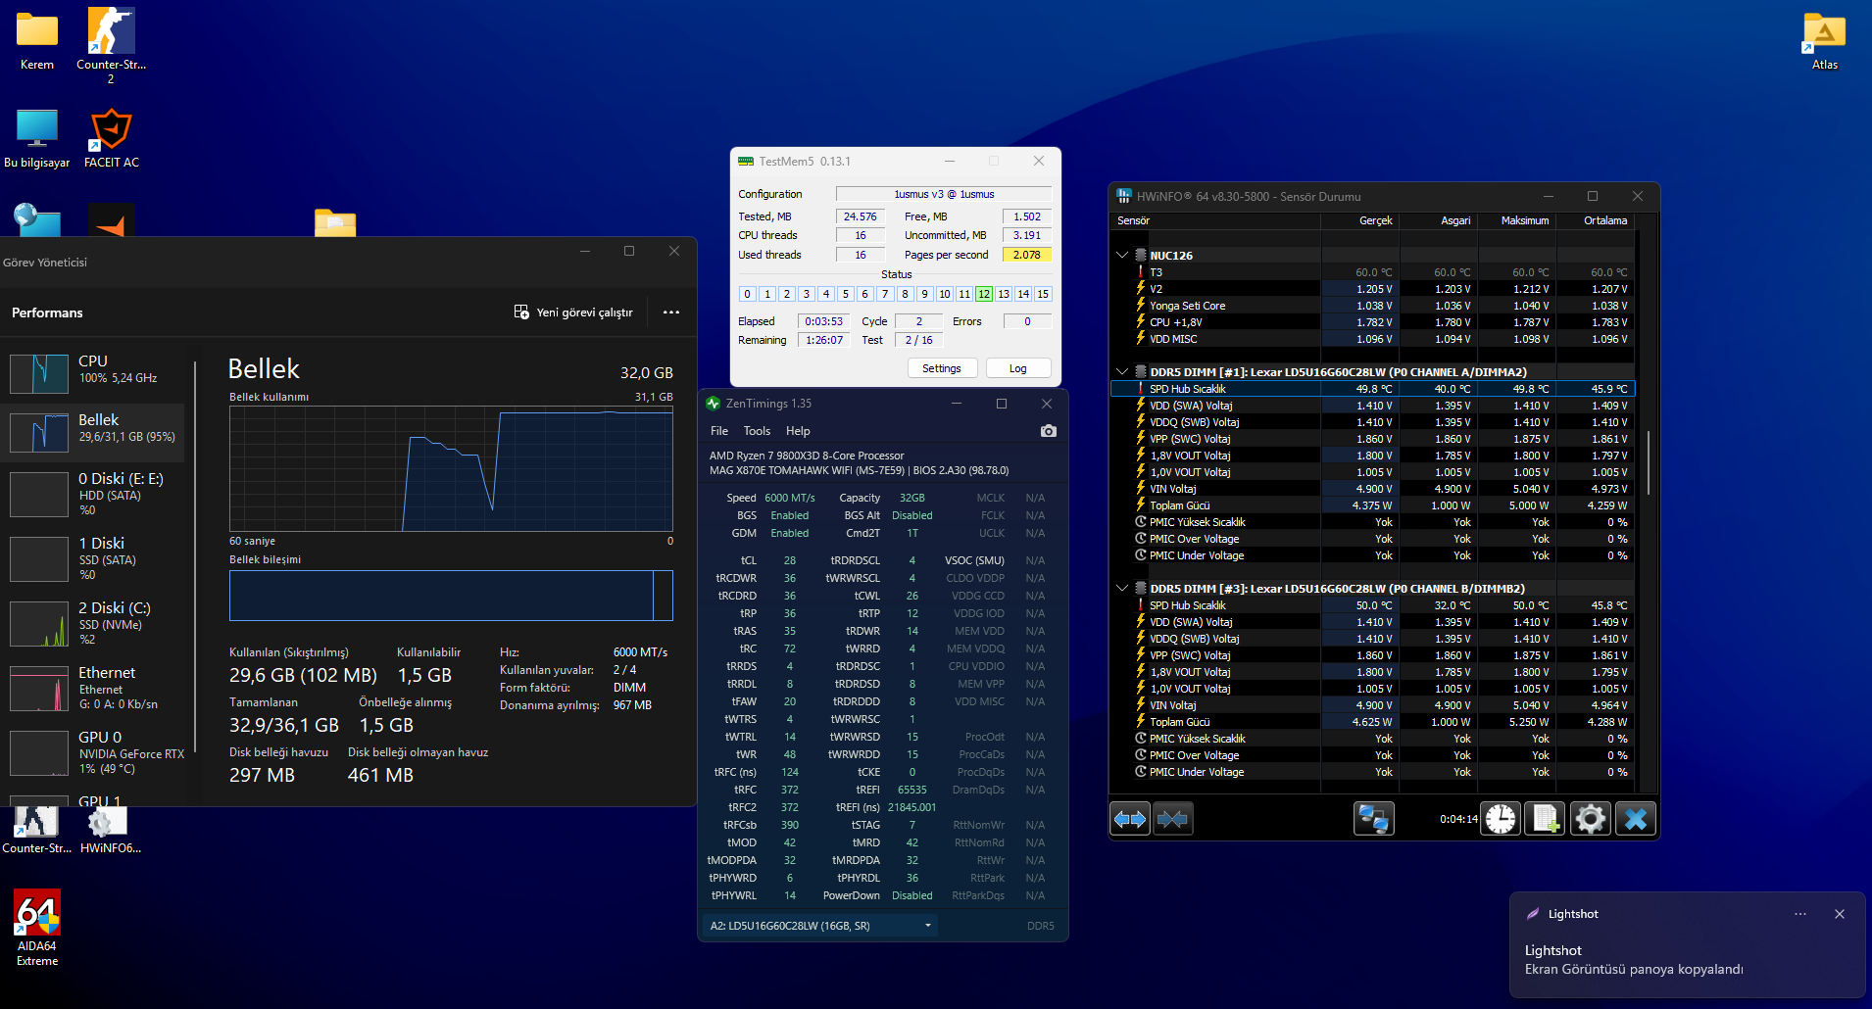Collapse the DDR5 DIMM [#3] sensor group
Image resolution: width=1872 pixels, height=1009 pixels.
(1122, 589)
